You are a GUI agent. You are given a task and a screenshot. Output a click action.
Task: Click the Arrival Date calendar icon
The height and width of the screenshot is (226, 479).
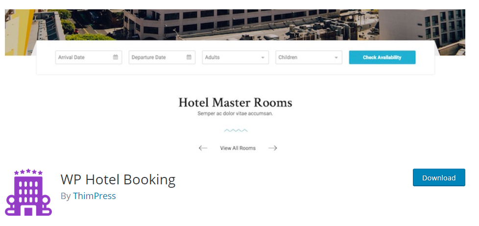116,57
